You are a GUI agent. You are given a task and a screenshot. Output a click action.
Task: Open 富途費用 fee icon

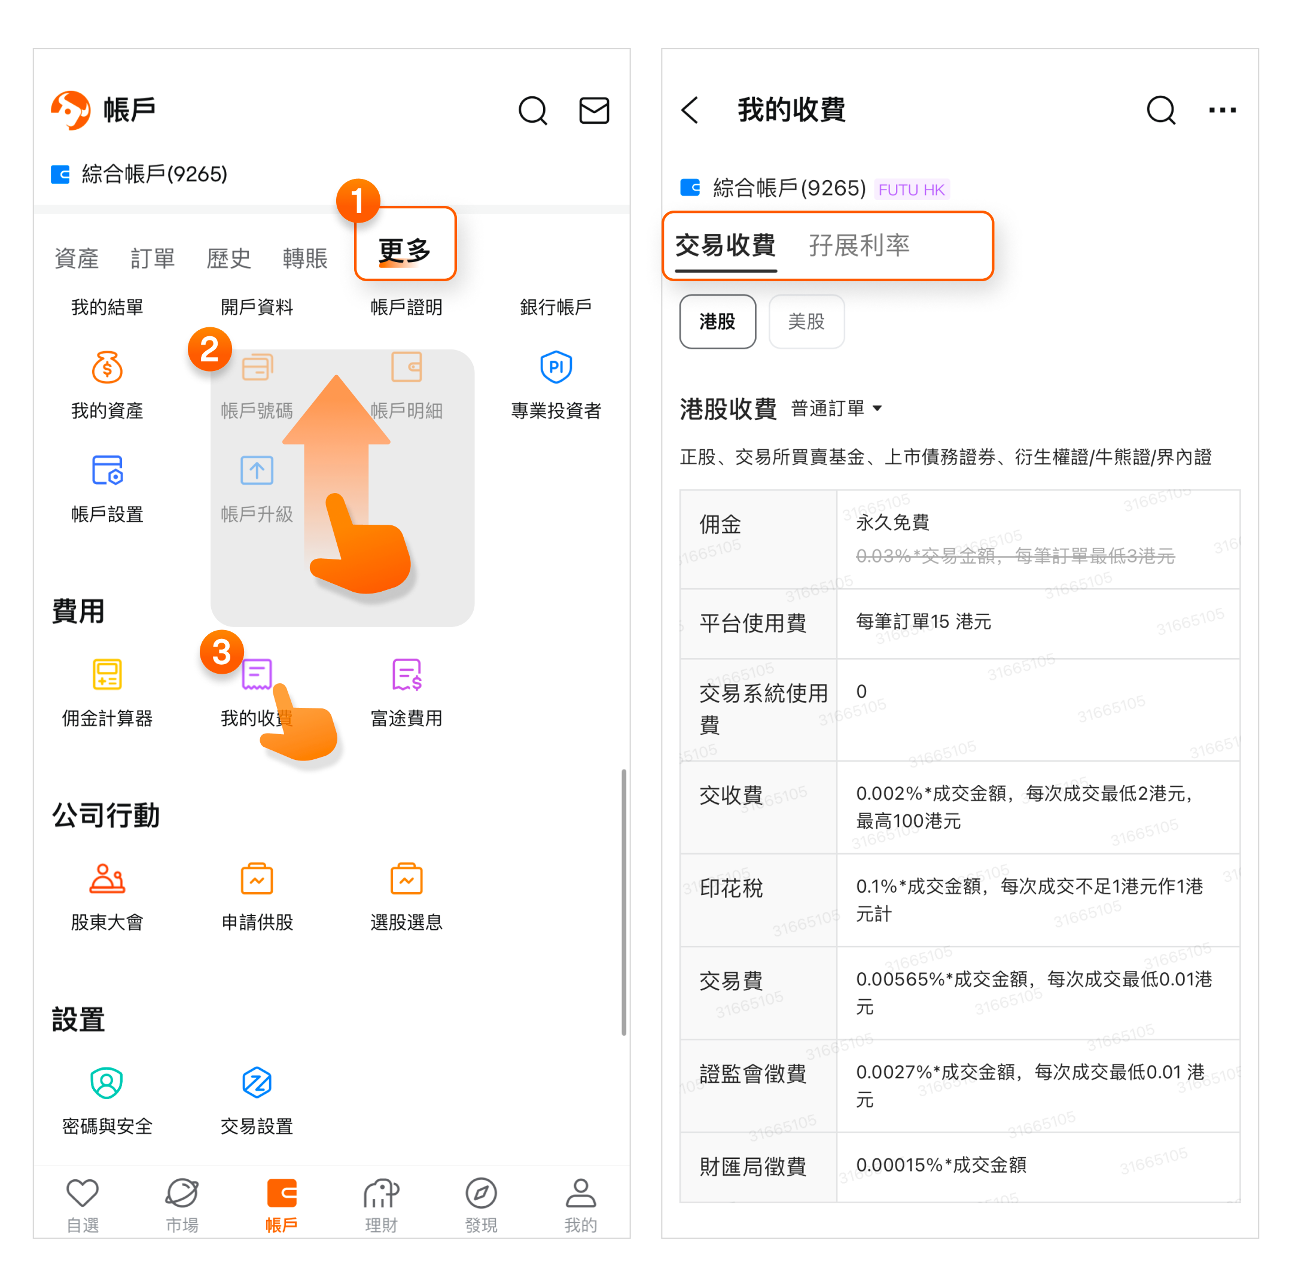tap(407, 674)
